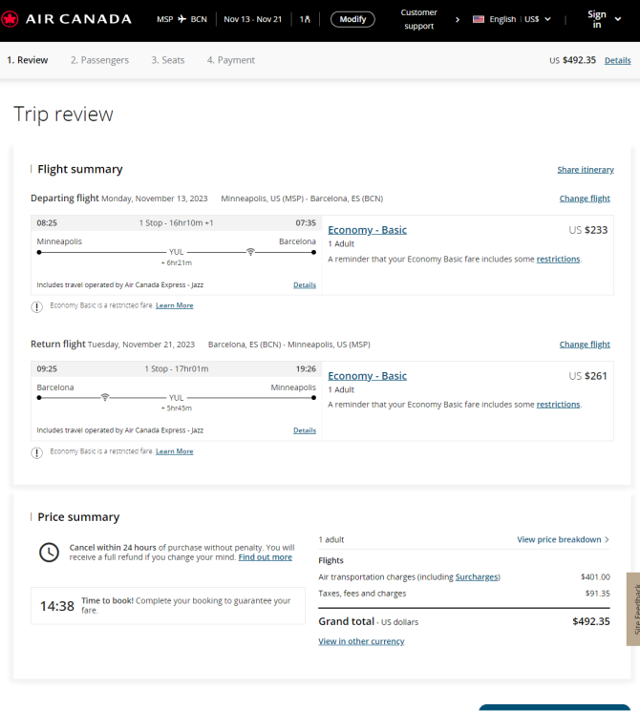Click the Grand total $492.35 amount

coord(591,621)
